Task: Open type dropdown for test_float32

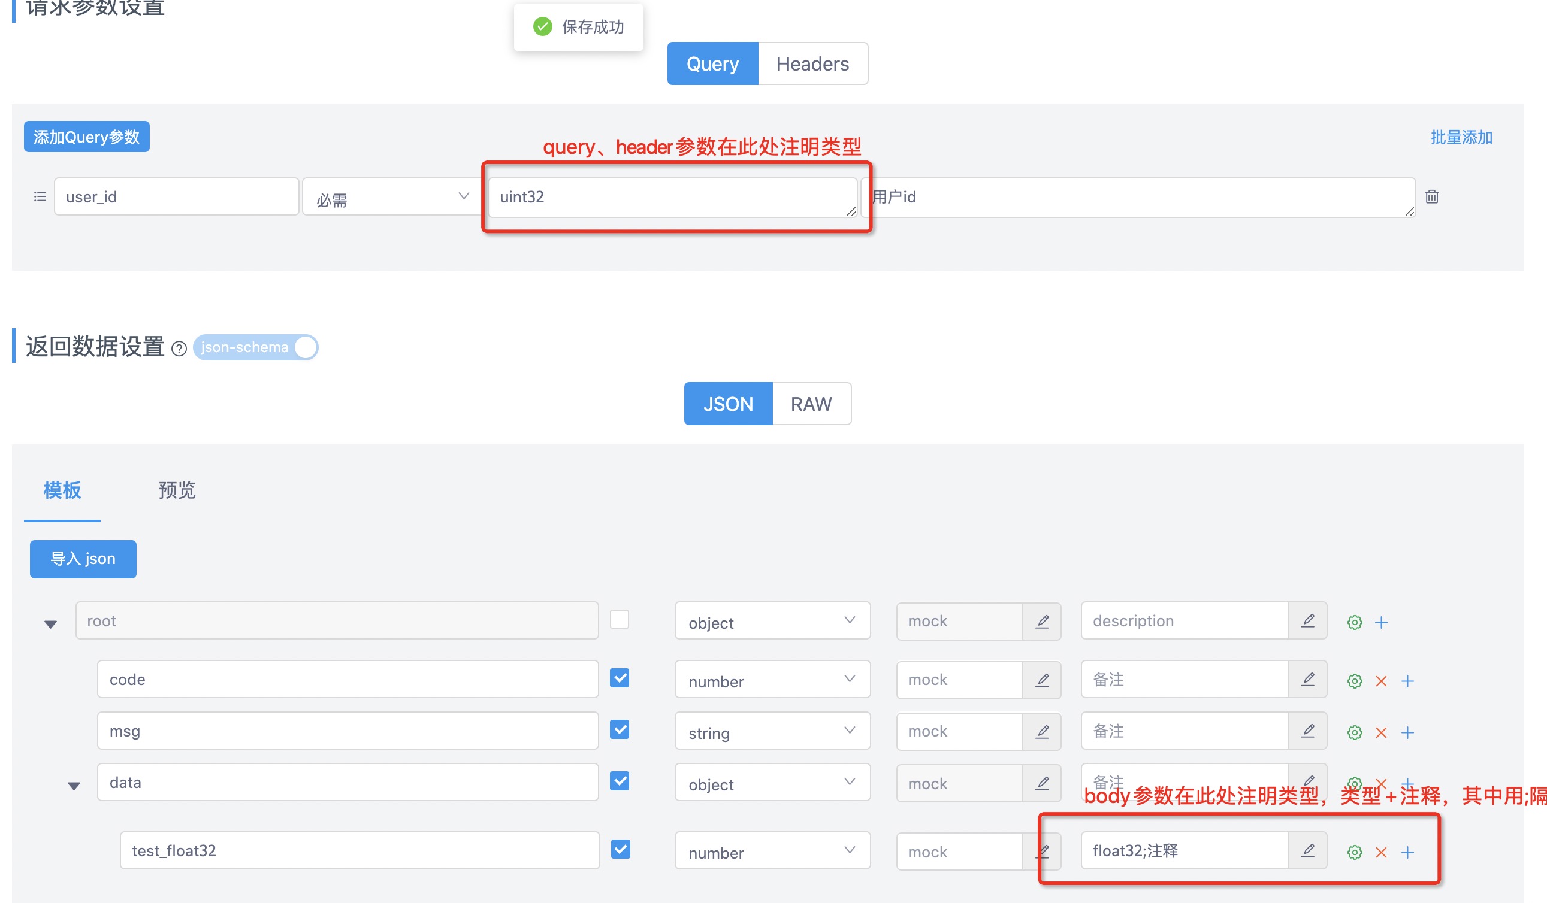Action: [772, 851]
